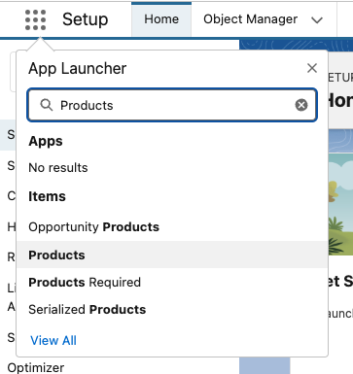Expand the Object Manager dropdown chevron
Image resolution: width=353 pixels, height=374 pixels.
pyautogui.click(x=317, y=20)
